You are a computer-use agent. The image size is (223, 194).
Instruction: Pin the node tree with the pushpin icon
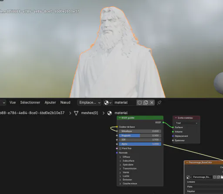pyautogui.click(x=159, y=103)
